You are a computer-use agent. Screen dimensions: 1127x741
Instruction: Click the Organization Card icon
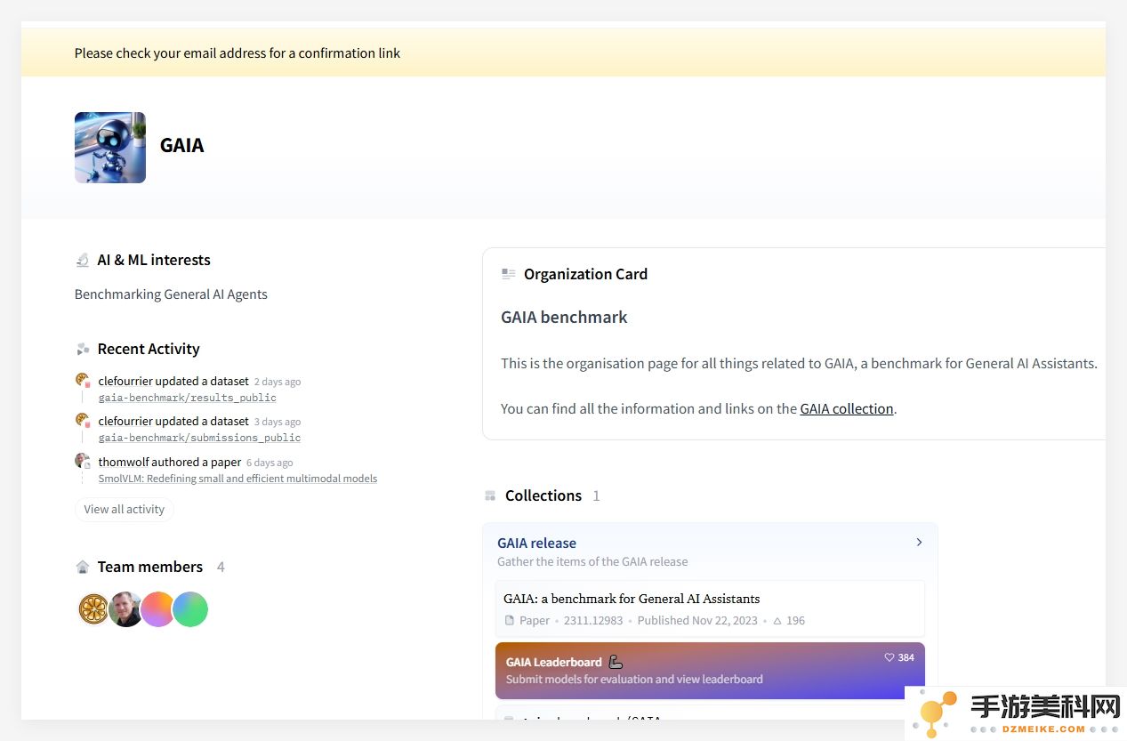click(509, 274)
